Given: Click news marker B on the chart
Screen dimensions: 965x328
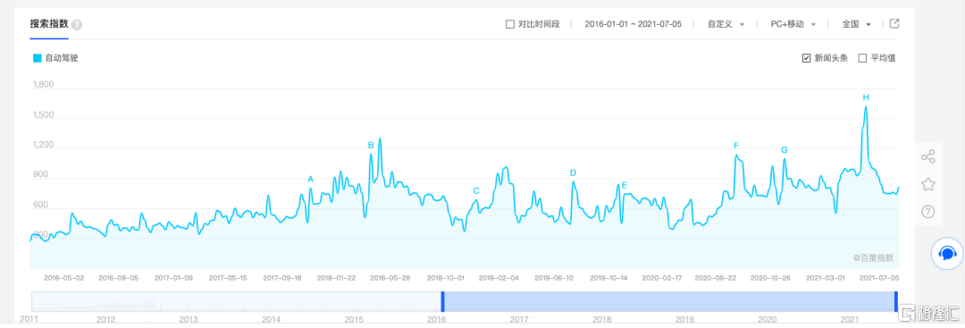Looking at the screenshot, I should coord(371,145).
